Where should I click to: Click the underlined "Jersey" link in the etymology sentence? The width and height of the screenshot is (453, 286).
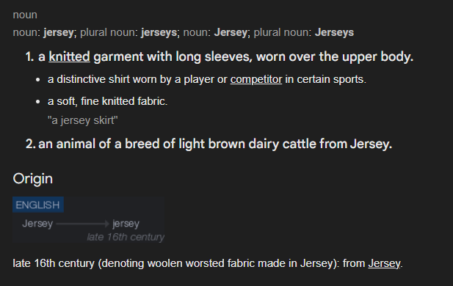pyautogui.click(x=384, y=263)
